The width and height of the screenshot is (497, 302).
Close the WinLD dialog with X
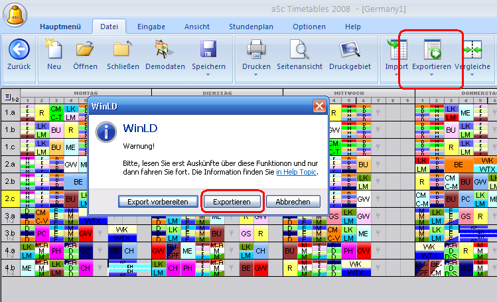(x=319, y=106)
